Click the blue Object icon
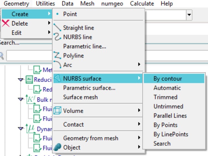208x156 pixels. click(x=58, y=147)
